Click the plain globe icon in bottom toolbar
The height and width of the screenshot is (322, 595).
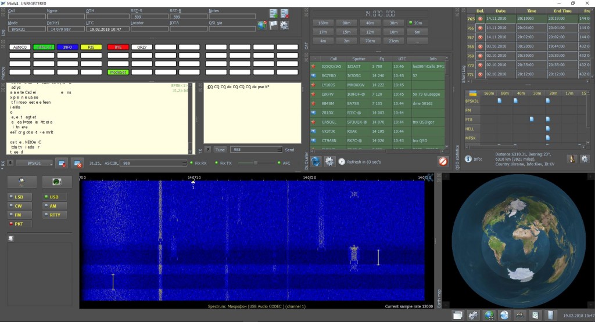click(504, 315)
